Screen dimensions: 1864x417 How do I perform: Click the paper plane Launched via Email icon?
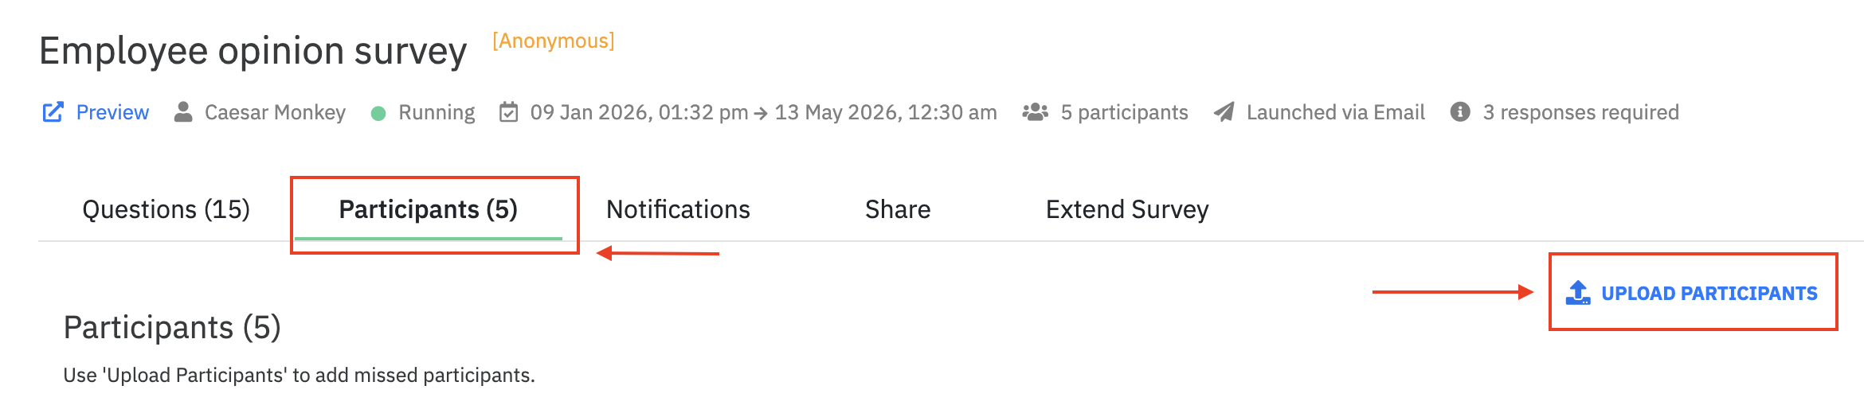(x=1224, y=112)
